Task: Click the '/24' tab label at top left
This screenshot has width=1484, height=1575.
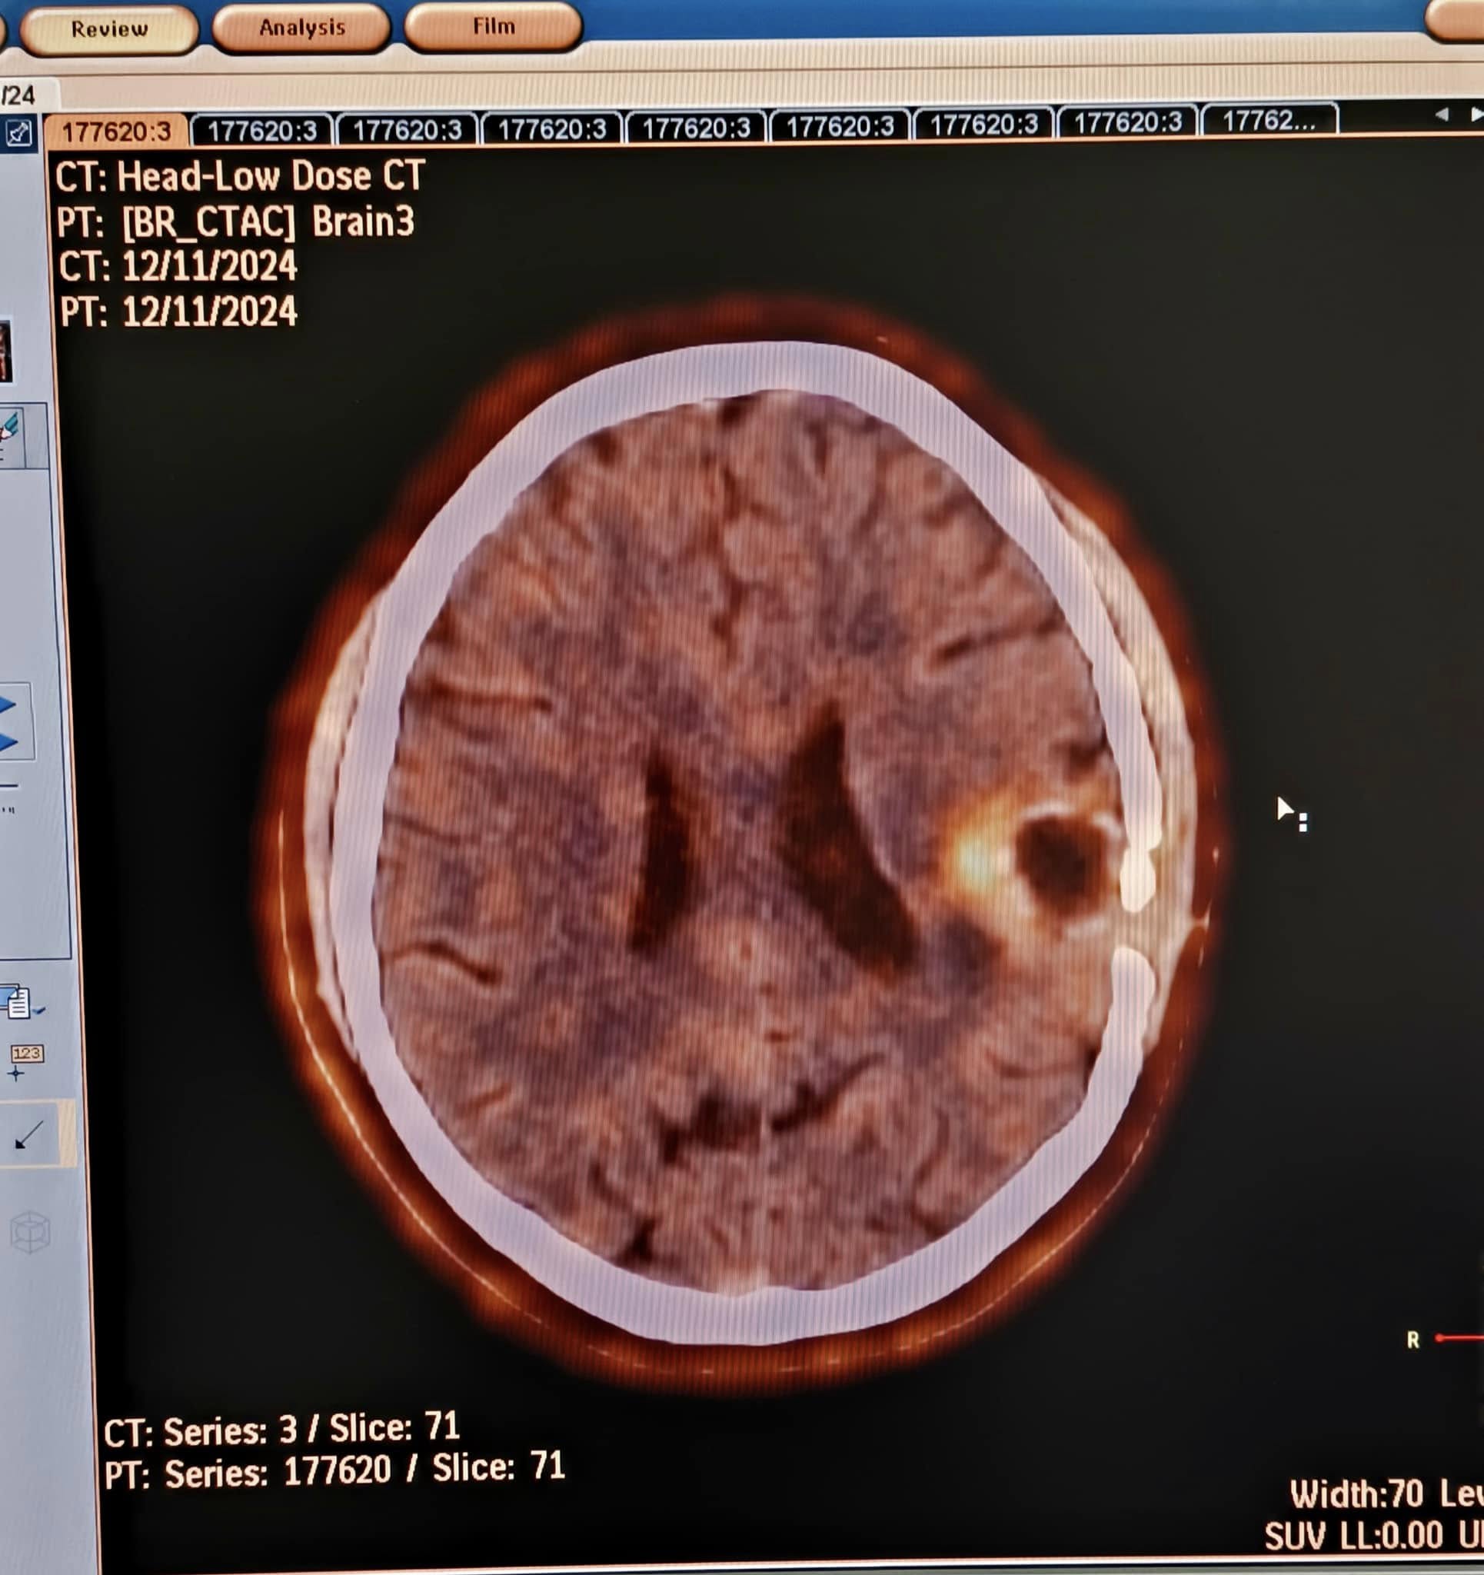Action: 18,96
